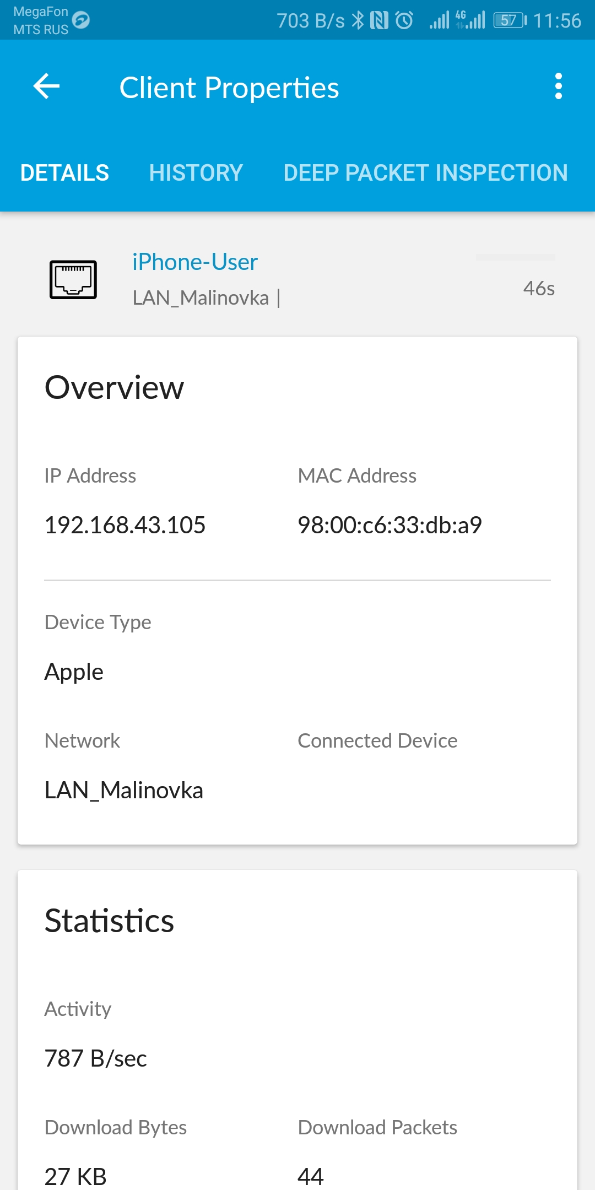Select the DETAILS tab
The image size is (595, 1190).
[x=65, y=173]
